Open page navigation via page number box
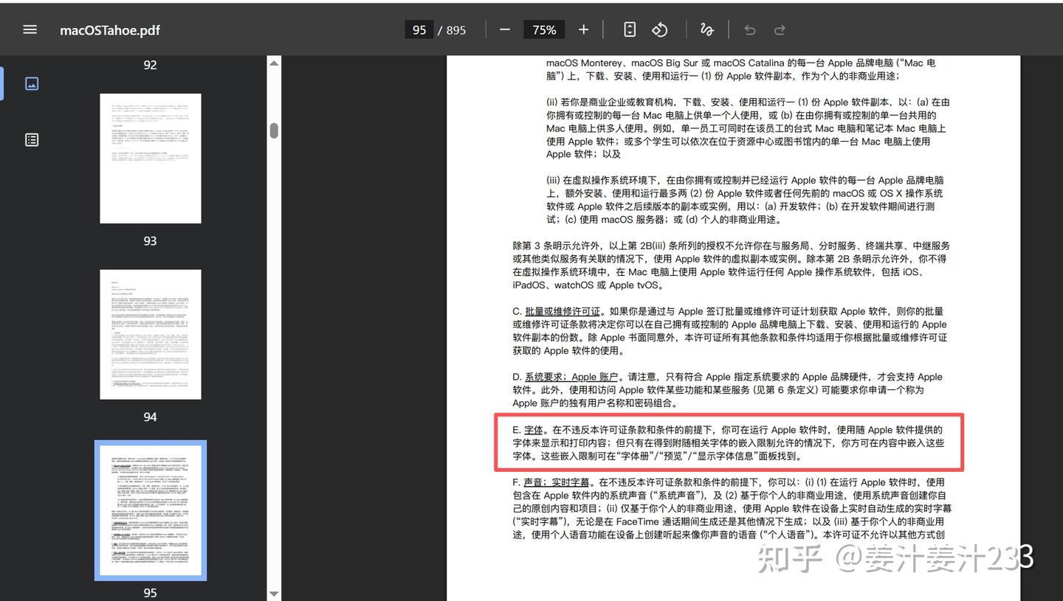 point(419,29)
